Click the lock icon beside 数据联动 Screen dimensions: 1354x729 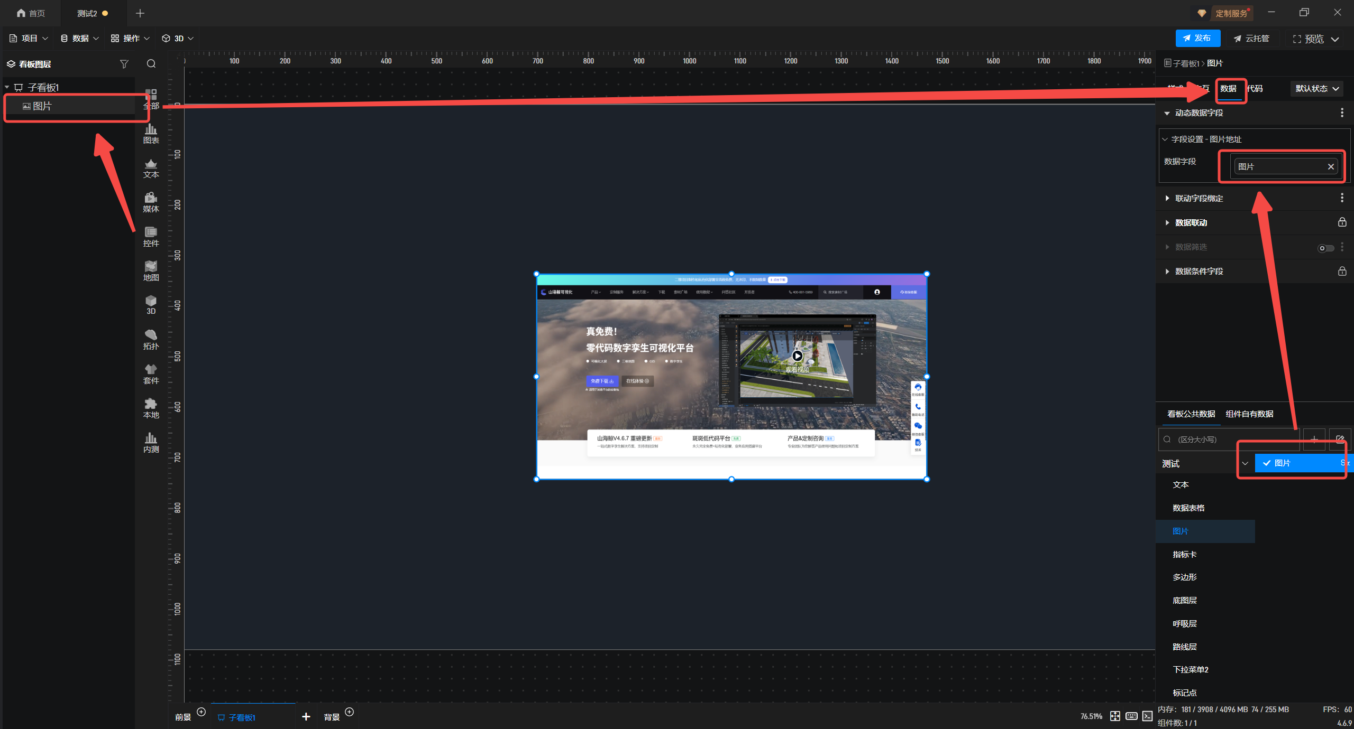click(1342, 222)
